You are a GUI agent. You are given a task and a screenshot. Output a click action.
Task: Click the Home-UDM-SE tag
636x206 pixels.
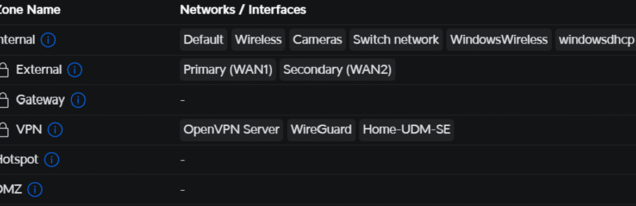(407, 130)
